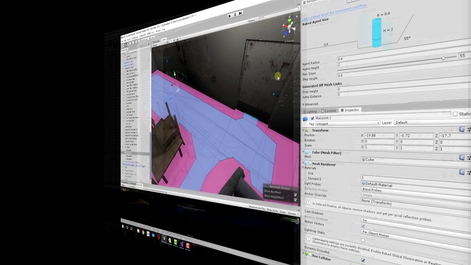Image resolution: width=471 pixels, height=265 pixels.
Task: Uncheck Show HeightMesh checkbox
Action: [295, 199]
